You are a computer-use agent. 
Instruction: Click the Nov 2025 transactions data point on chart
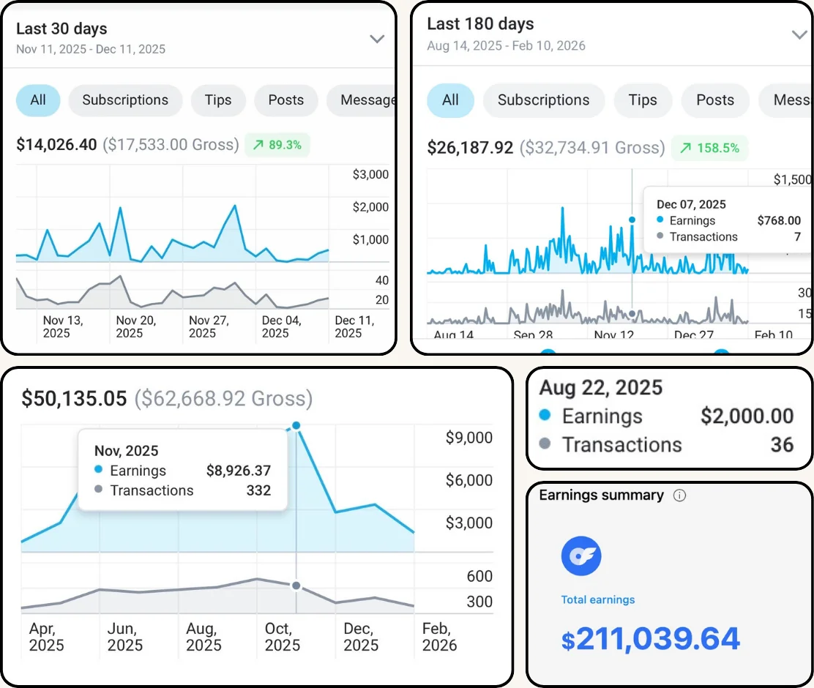296,586
